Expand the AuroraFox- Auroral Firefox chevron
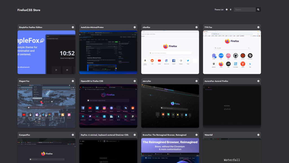The width and height of the screenshot is (289, 163). coord(259,81)
